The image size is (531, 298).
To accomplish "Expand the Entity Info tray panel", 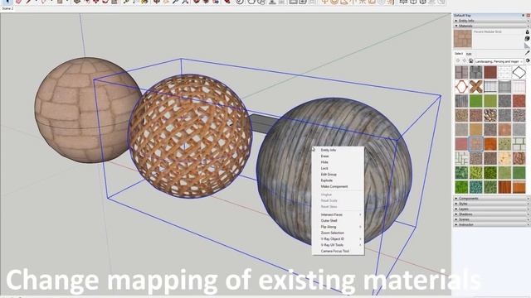I will 491,21.
